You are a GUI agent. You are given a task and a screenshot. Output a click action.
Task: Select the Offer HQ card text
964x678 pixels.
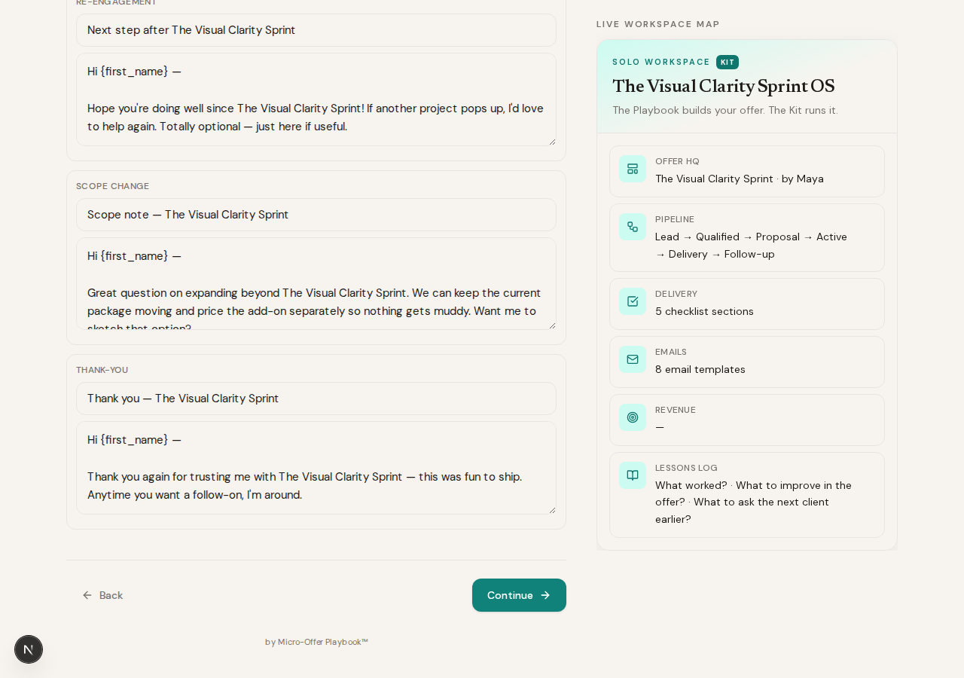740,179
